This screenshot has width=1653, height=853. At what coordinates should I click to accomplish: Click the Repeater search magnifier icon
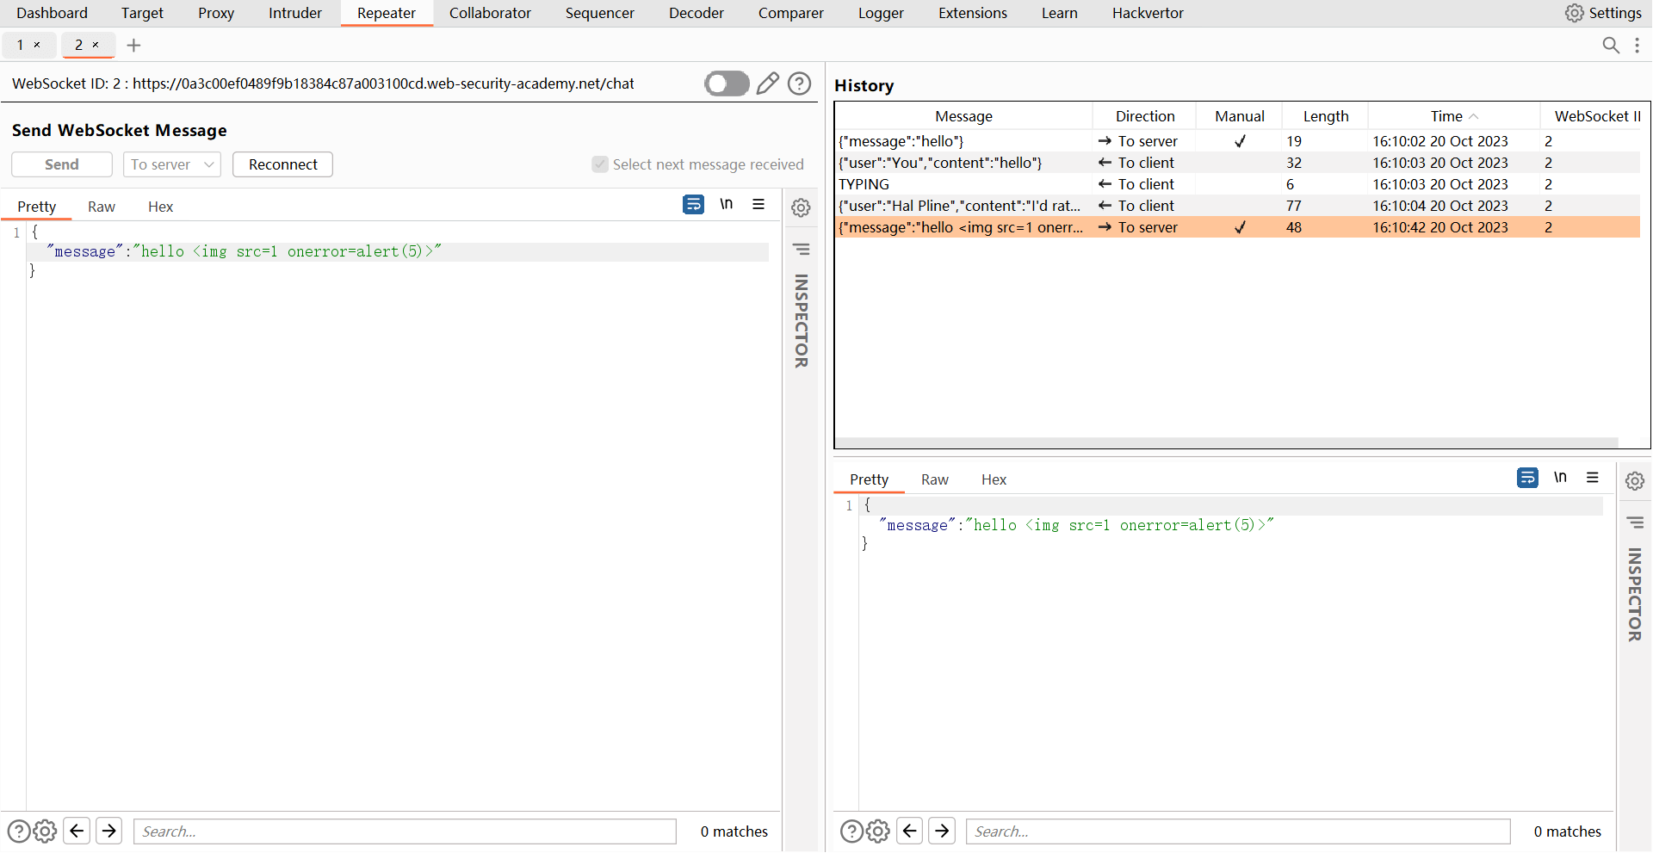click(x=1611, y=46)
